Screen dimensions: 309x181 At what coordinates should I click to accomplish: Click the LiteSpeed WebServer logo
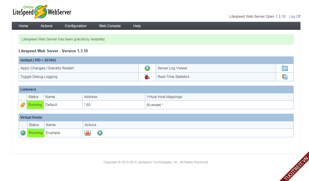coord(42,12)
